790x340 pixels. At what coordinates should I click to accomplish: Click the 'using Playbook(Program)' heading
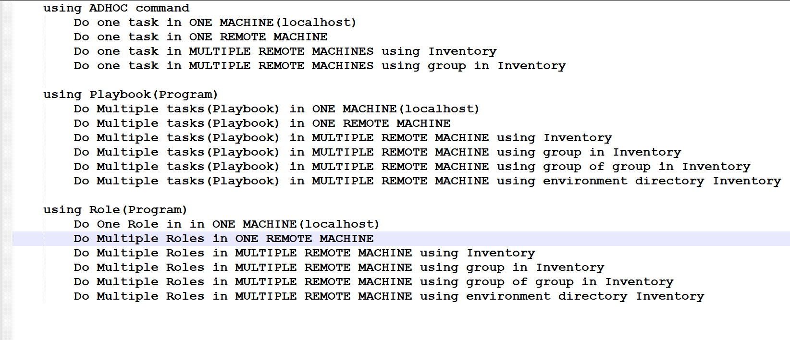point(131,95)
